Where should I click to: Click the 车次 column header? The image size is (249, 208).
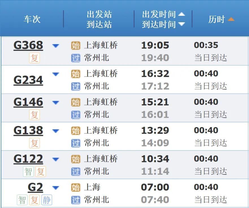(32, 19)
